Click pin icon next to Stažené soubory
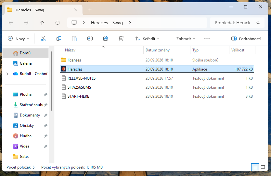This screenshot has width=271, height=176. pos(45,105)
